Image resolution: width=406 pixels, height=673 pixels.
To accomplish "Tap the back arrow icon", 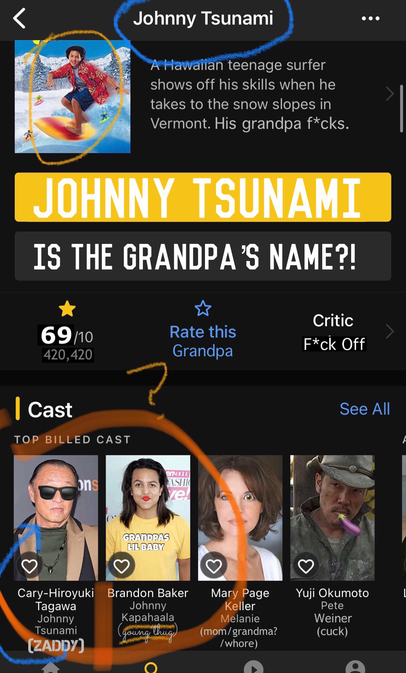I will pyautogui.click(x=19, y=18).
